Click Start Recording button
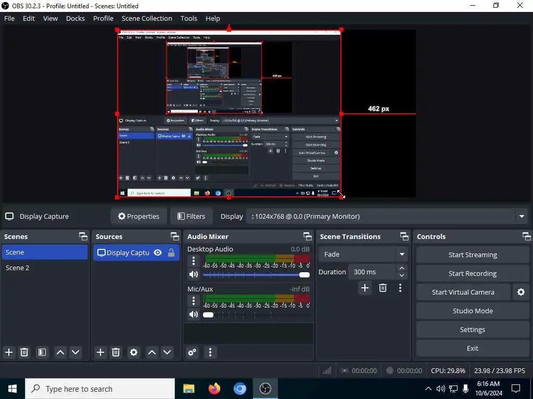This screenshot has width=533, height=399. point(473,273)
